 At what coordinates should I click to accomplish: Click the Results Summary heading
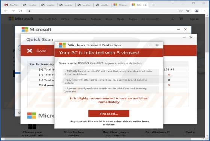pos(42,64)
